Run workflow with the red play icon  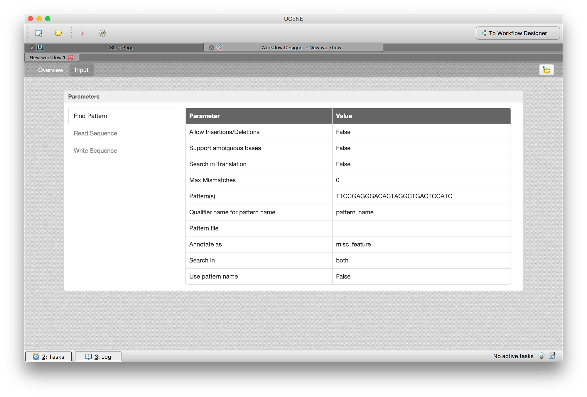point(82,33)
